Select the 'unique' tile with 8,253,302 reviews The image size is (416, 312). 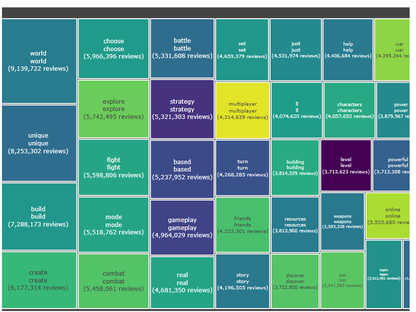pyautogui.click(x=39, y=143)
